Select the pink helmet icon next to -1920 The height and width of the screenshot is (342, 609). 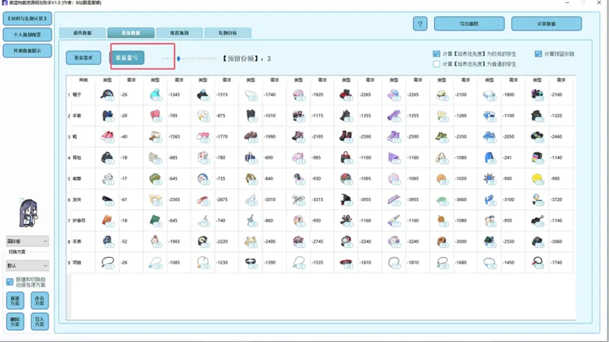coord(298,94)
